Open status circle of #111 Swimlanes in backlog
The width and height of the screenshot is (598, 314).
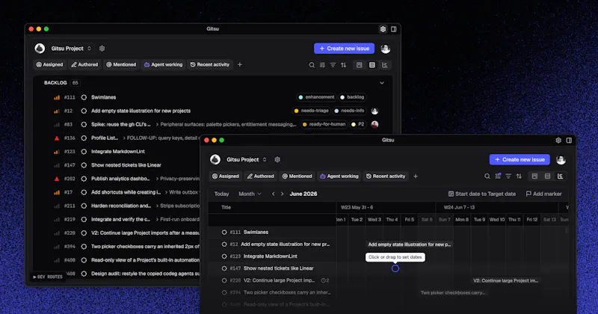(84, 97)
